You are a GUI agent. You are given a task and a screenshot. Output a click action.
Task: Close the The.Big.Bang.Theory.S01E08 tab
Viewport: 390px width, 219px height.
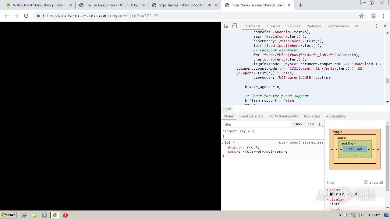click(x=144, y=5)
